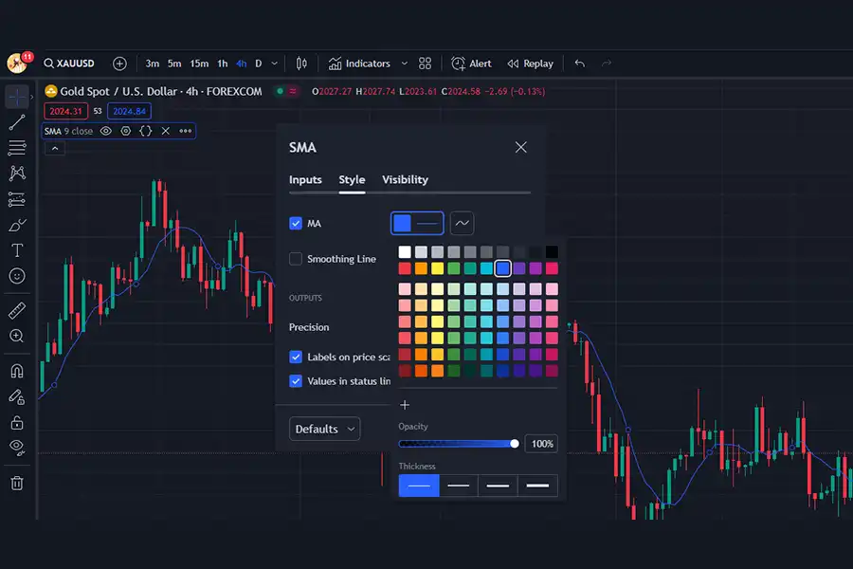Select the second line thickness option
853x569 pixels.
pyautogui.click(x=459, y=486)
